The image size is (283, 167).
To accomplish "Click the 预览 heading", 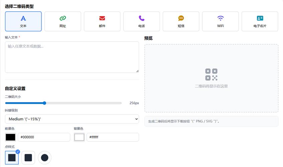I will point(149,38).
